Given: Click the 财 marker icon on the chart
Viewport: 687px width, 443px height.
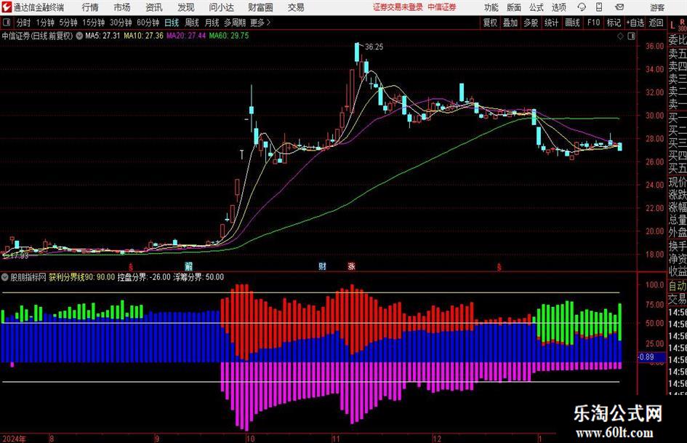Looking at the screenshot, I should 322,266.
